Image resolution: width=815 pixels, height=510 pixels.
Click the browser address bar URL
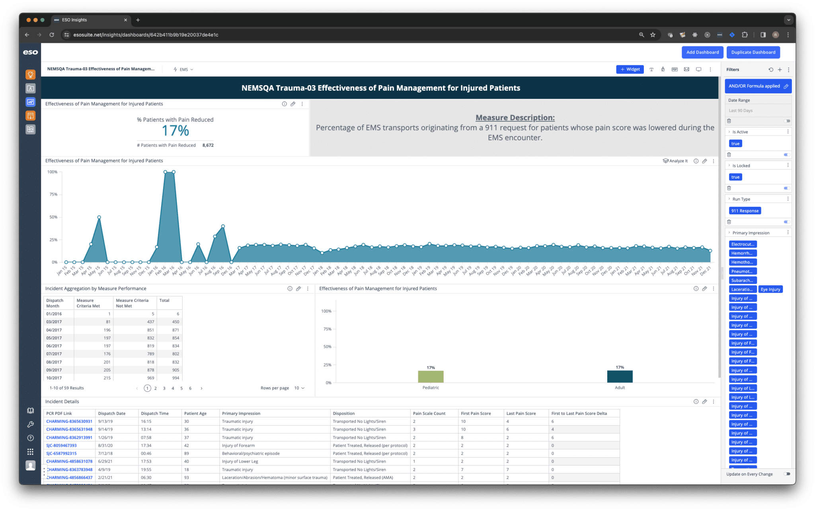[x=146, y=35]
